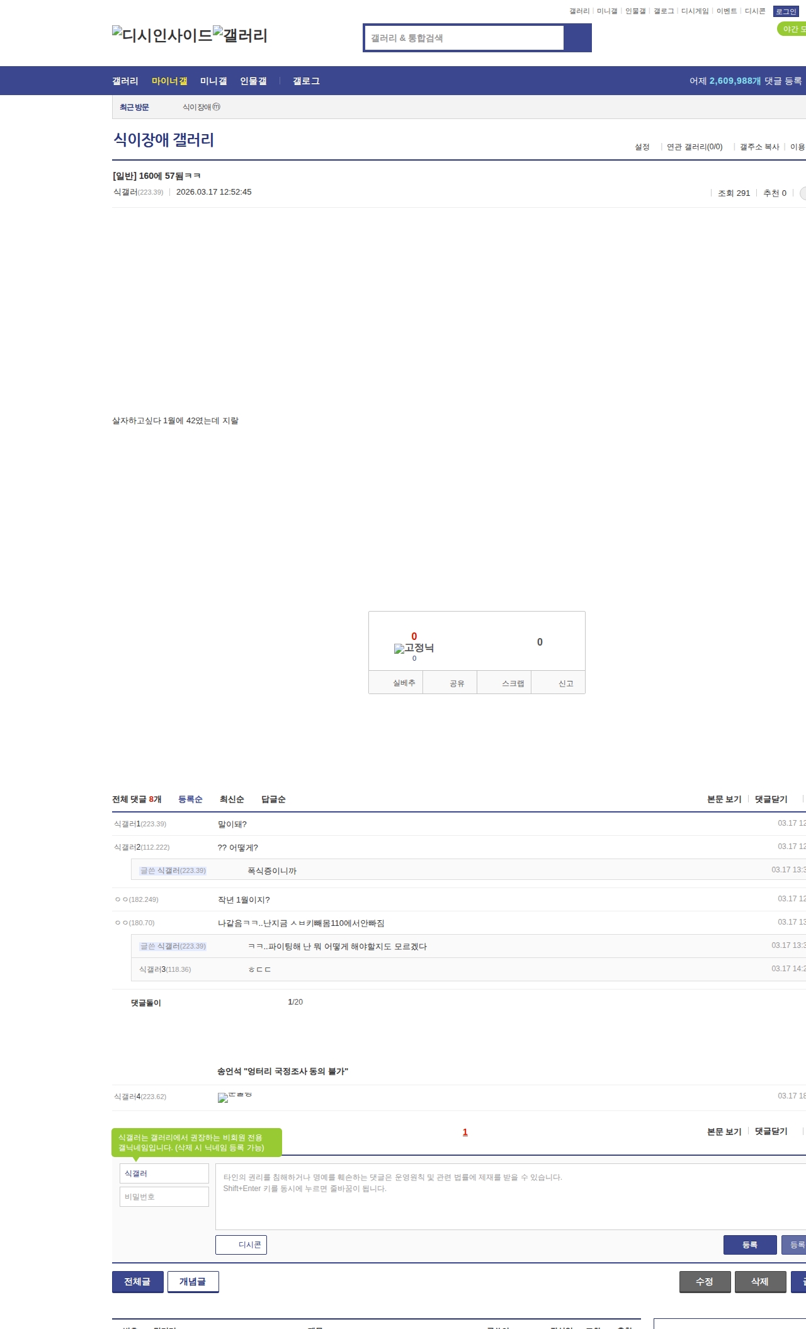The height and width of the screenshot is (1329, 806).
Task: Open the 디시콘 emoticon picker
Action: [241, 1245]
